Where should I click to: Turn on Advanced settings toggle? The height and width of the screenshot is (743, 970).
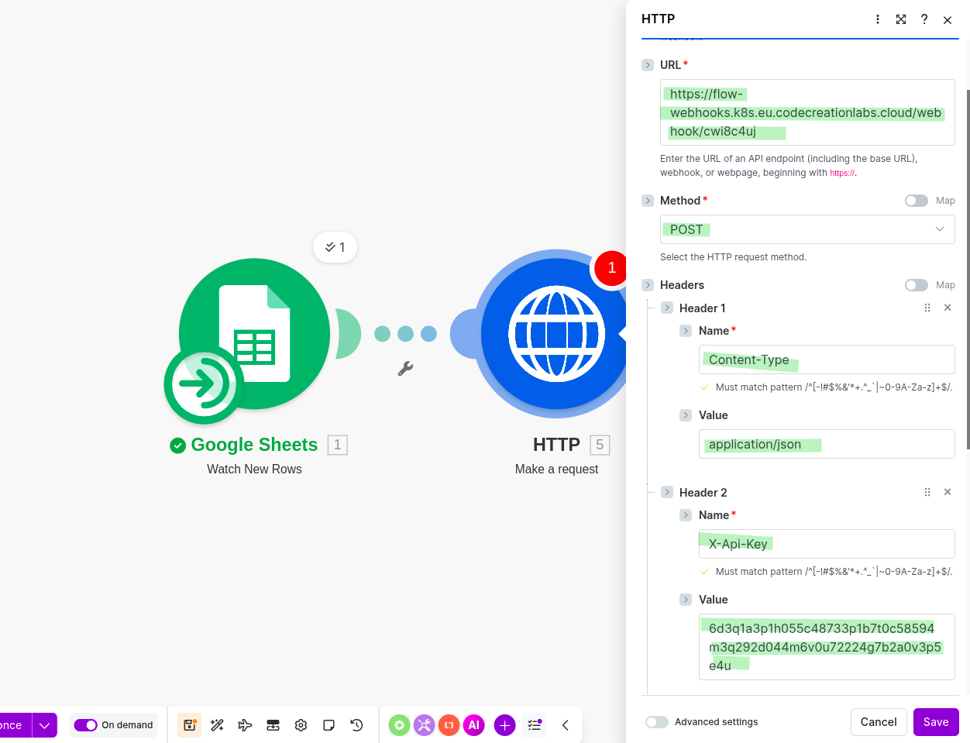point(657,722)
